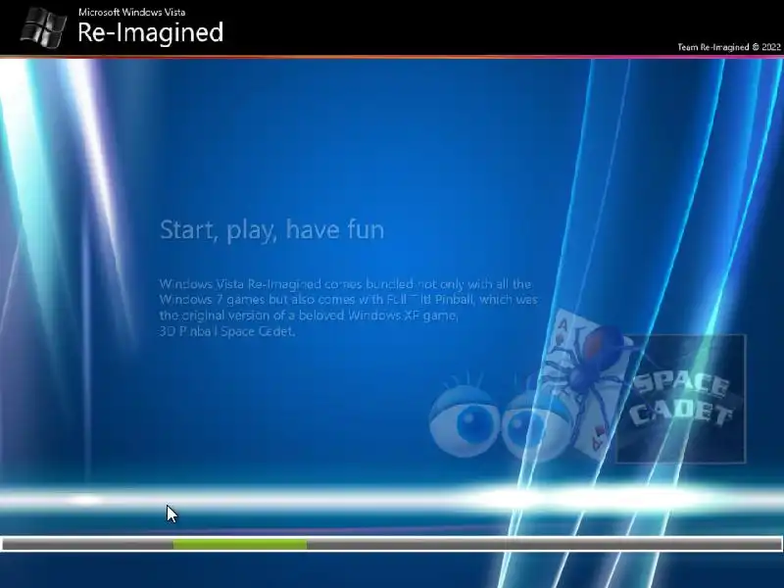Click the 'Start, play, have fun' heading
This screenshot has height=588, width=784.
[272, 229]
